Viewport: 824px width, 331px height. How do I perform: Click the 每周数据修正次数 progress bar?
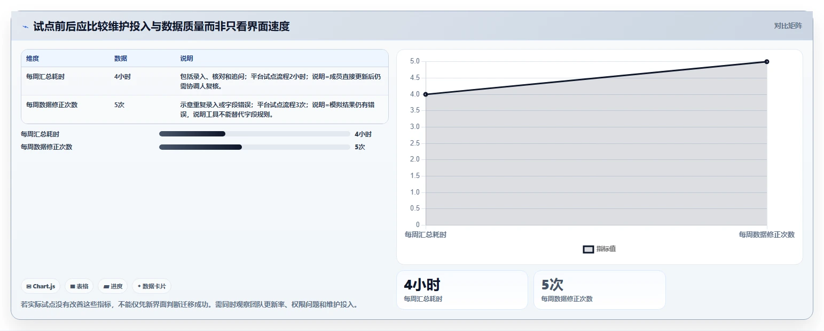coord(254,147)
